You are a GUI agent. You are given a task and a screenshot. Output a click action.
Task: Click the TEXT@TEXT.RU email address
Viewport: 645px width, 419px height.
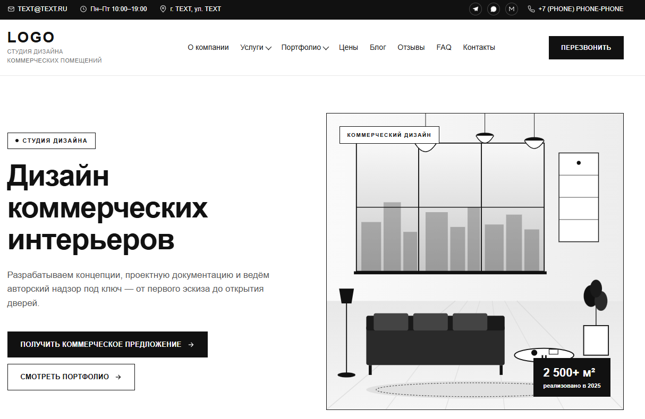[x=43, y=9]
